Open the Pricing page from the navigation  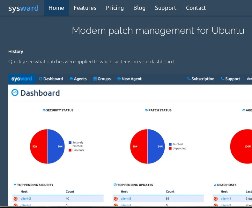[115, 8]
